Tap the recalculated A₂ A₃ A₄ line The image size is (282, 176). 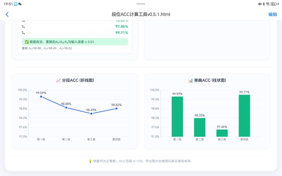point(47,48)
